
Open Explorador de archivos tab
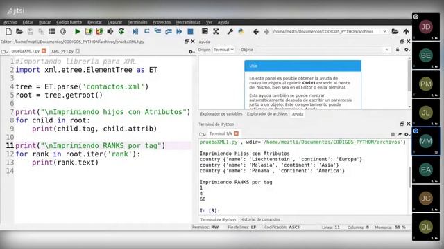coord(267,113)
